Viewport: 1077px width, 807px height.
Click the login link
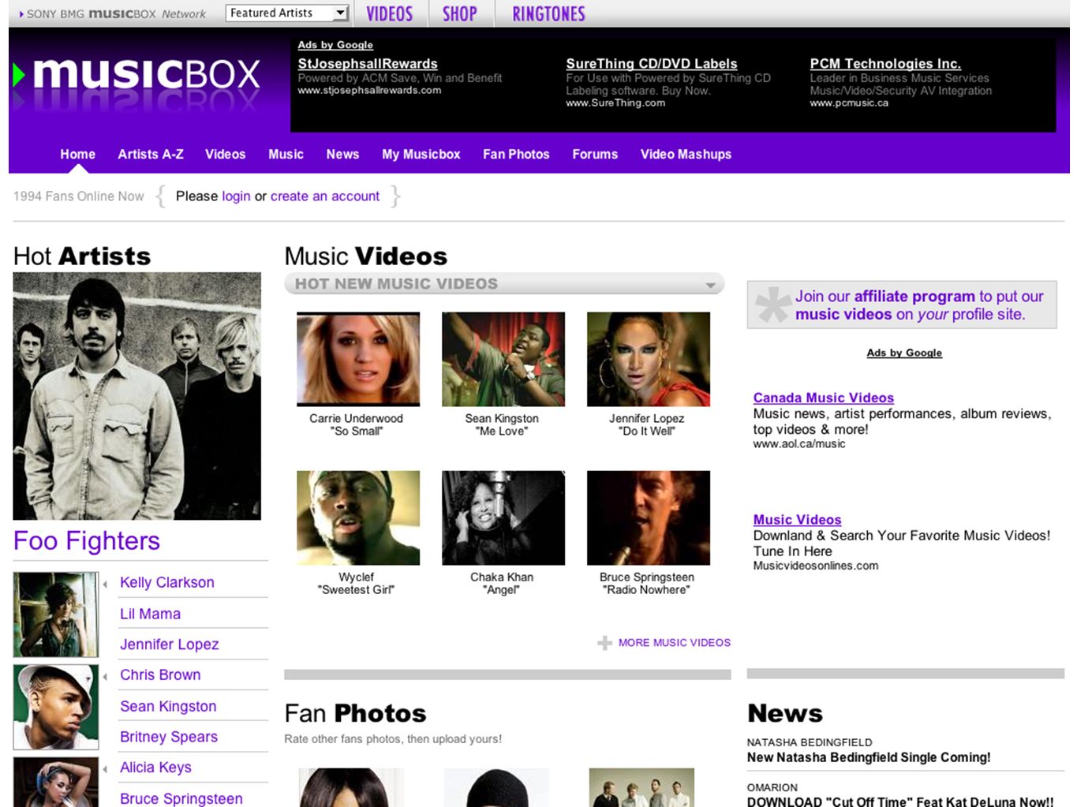236,196
